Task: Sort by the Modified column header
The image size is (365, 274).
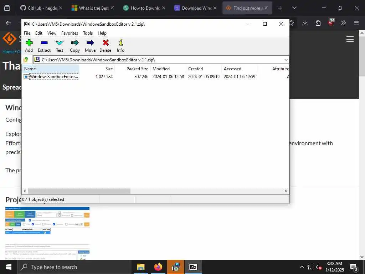Action: click(168, 69)
